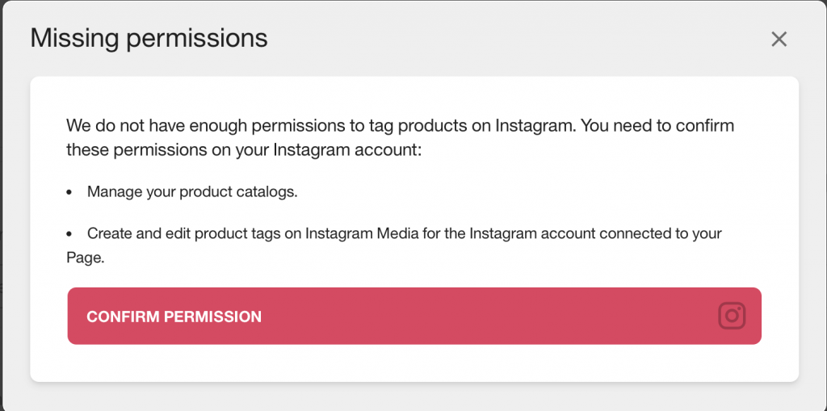Click the bullet before "Create and edit product tags"

[x=69, y=233]
